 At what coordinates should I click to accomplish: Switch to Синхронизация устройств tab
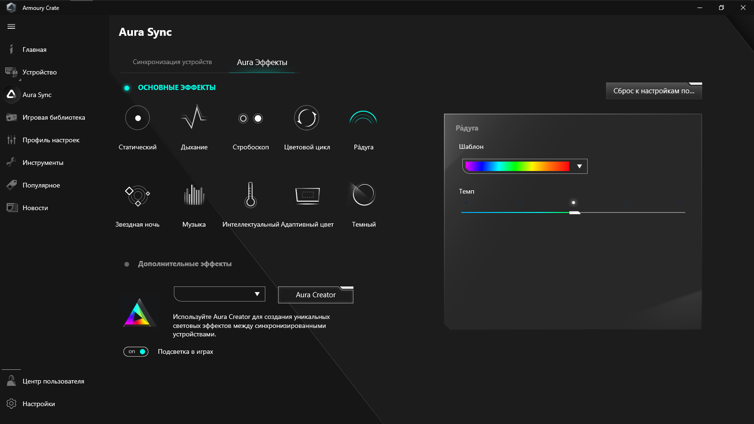172,62
